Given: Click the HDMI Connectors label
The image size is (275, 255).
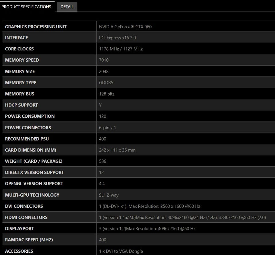Looking at the screenshot, I should 26,218.
